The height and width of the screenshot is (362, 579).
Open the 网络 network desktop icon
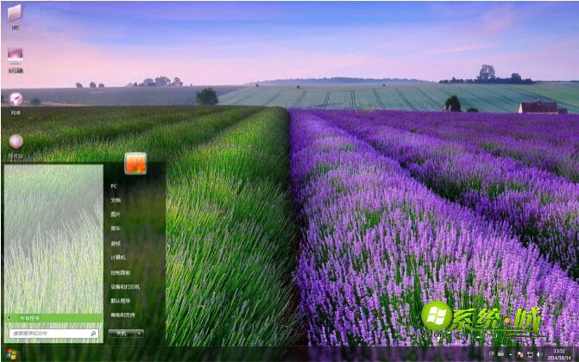(16, 99)
